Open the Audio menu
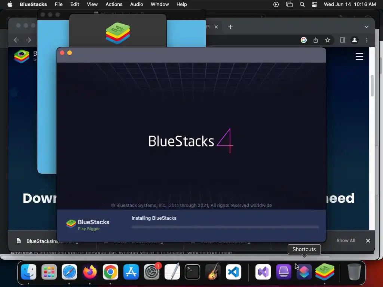This screenshot has height=287, width=383. (137, 4)
